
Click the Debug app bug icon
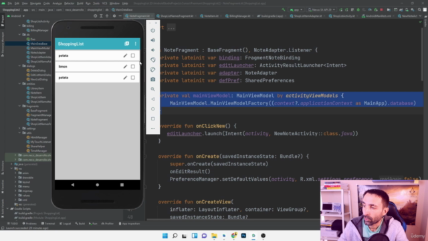358,9
